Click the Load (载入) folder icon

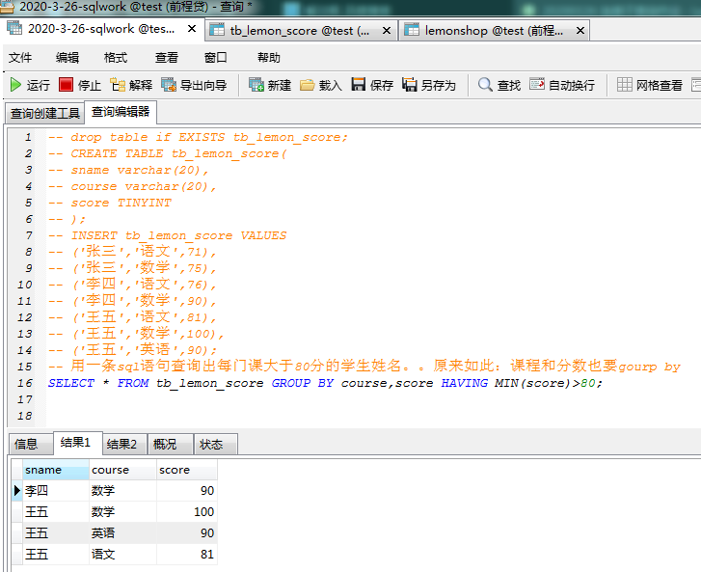click(308, 85)
